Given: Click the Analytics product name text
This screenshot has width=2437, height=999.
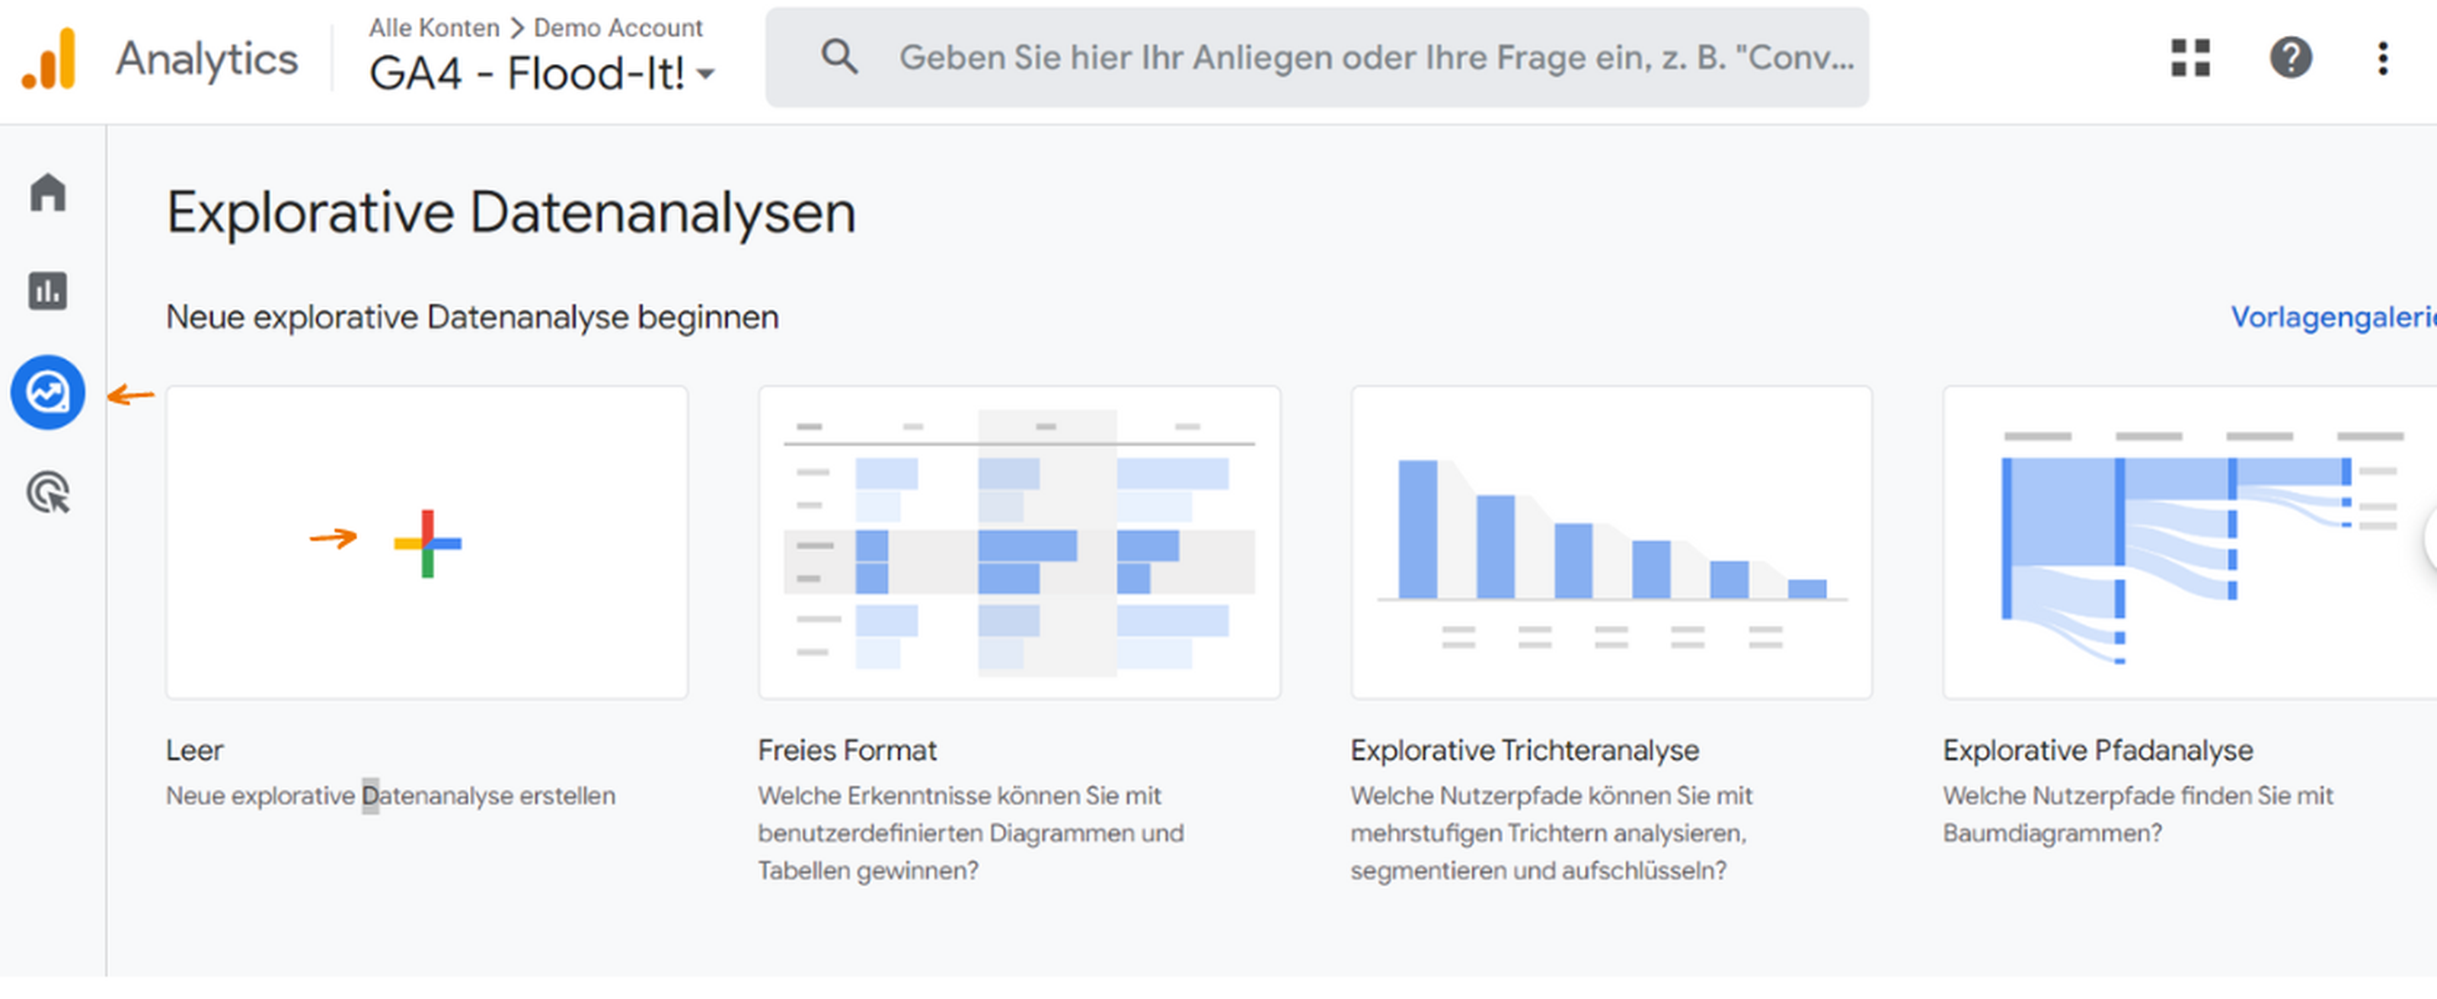Looking at the screenshot, I should (x=206, y=59).
